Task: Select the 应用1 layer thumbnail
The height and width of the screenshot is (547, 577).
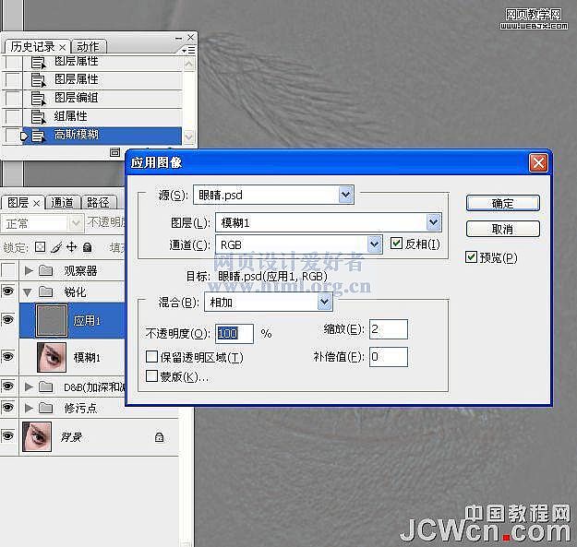Action: coord(52,320)
